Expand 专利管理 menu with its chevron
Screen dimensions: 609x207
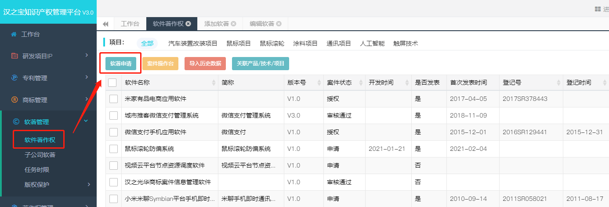point(87,77)
